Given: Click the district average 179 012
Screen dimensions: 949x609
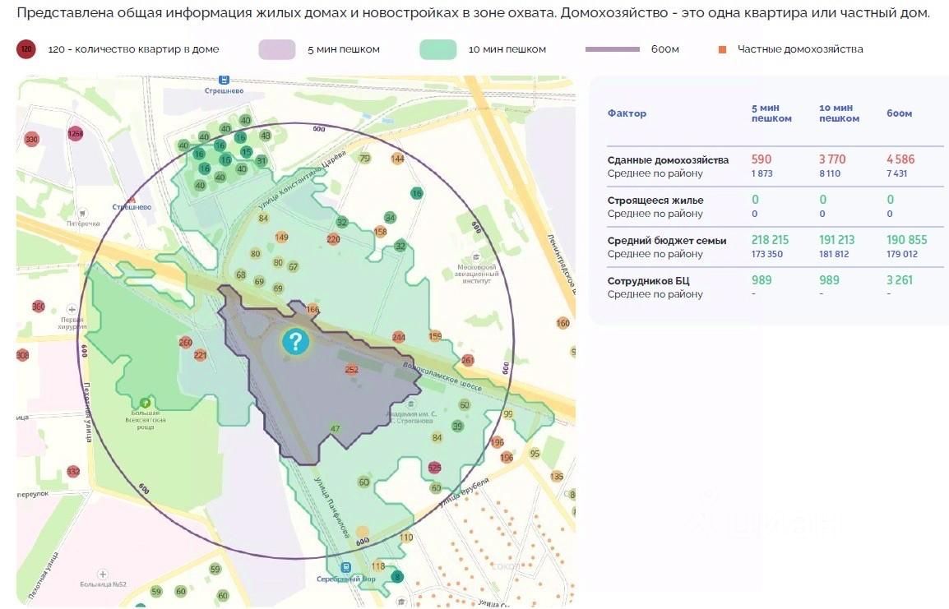Looking at the screenshot, I should click(902, 254).
